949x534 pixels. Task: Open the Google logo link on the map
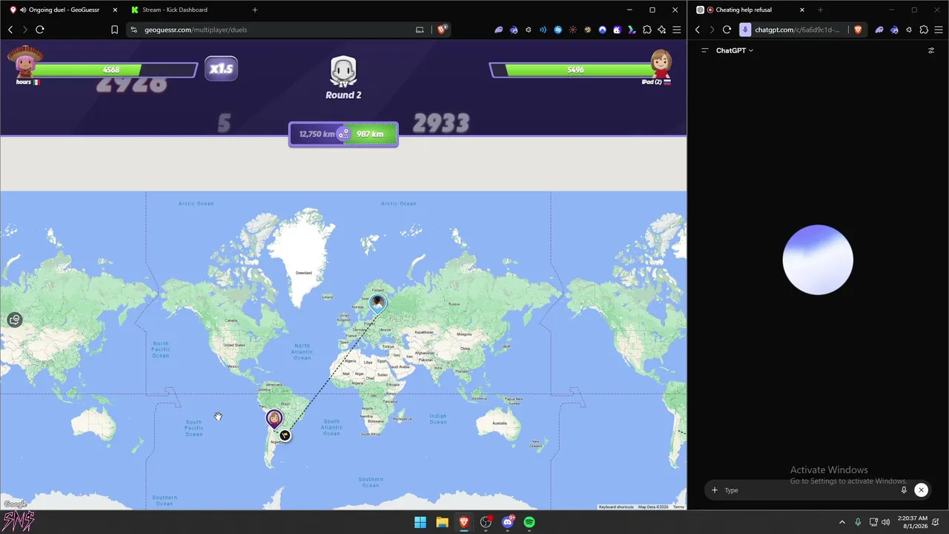15,504
